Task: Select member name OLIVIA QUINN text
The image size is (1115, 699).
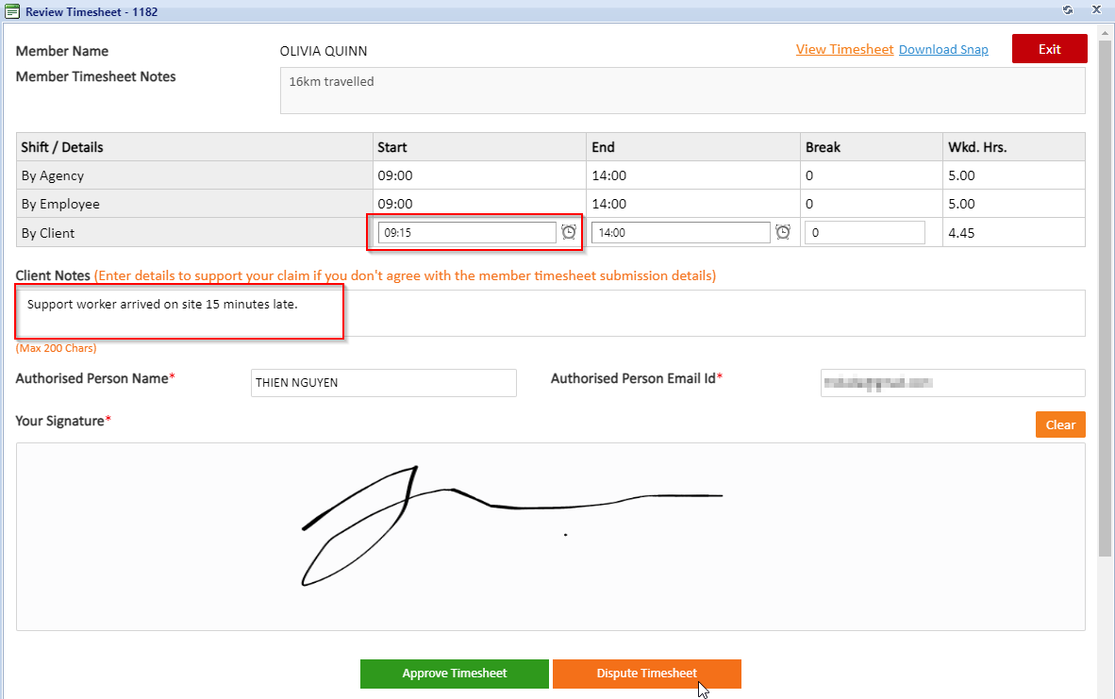Action: pyautogui.click(x=324, y=51)
